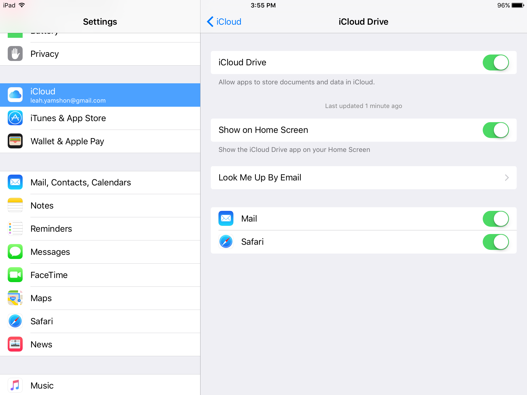Tap the Maps app icon
This screenshot has width=527, height=395.
click(14, 298)
